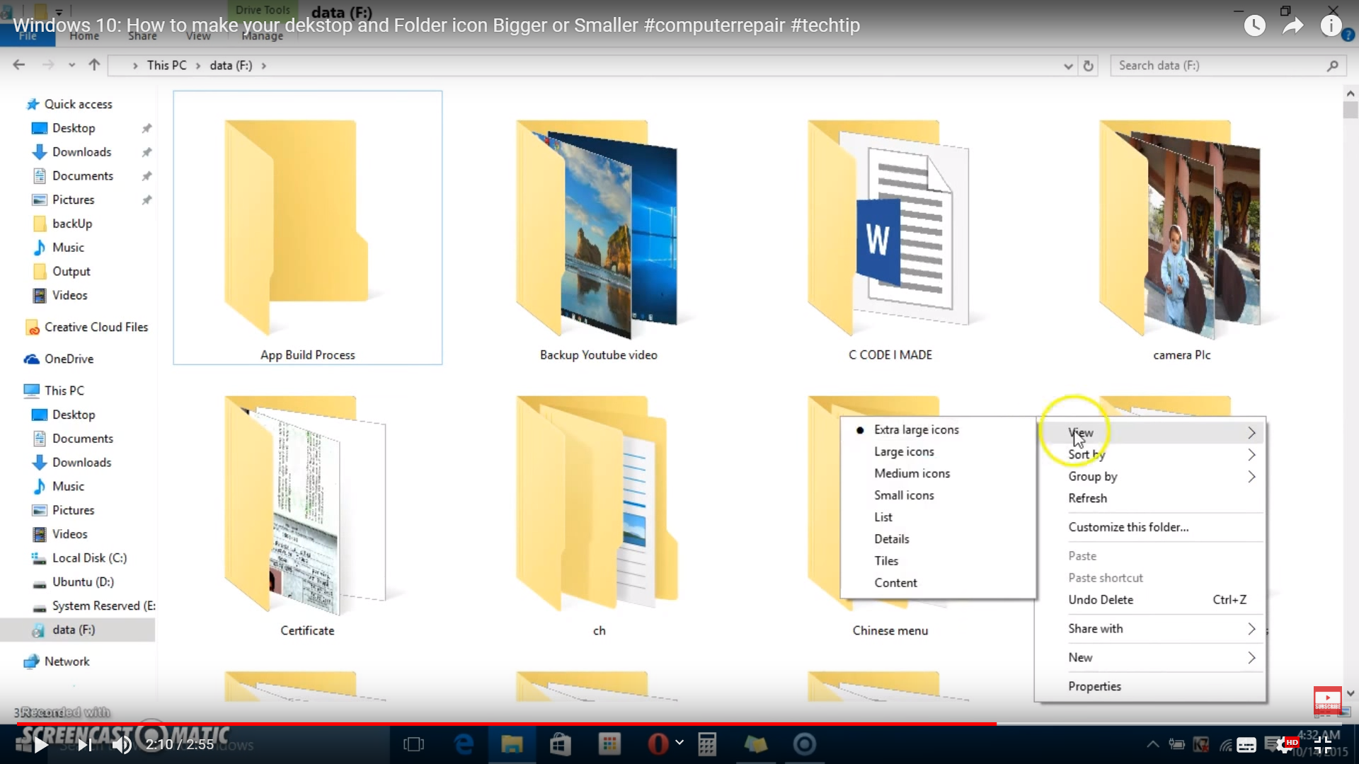Open Edge browser on taskbar
The height and width of the screenshot is (764, 1359).
click(464, 745)
